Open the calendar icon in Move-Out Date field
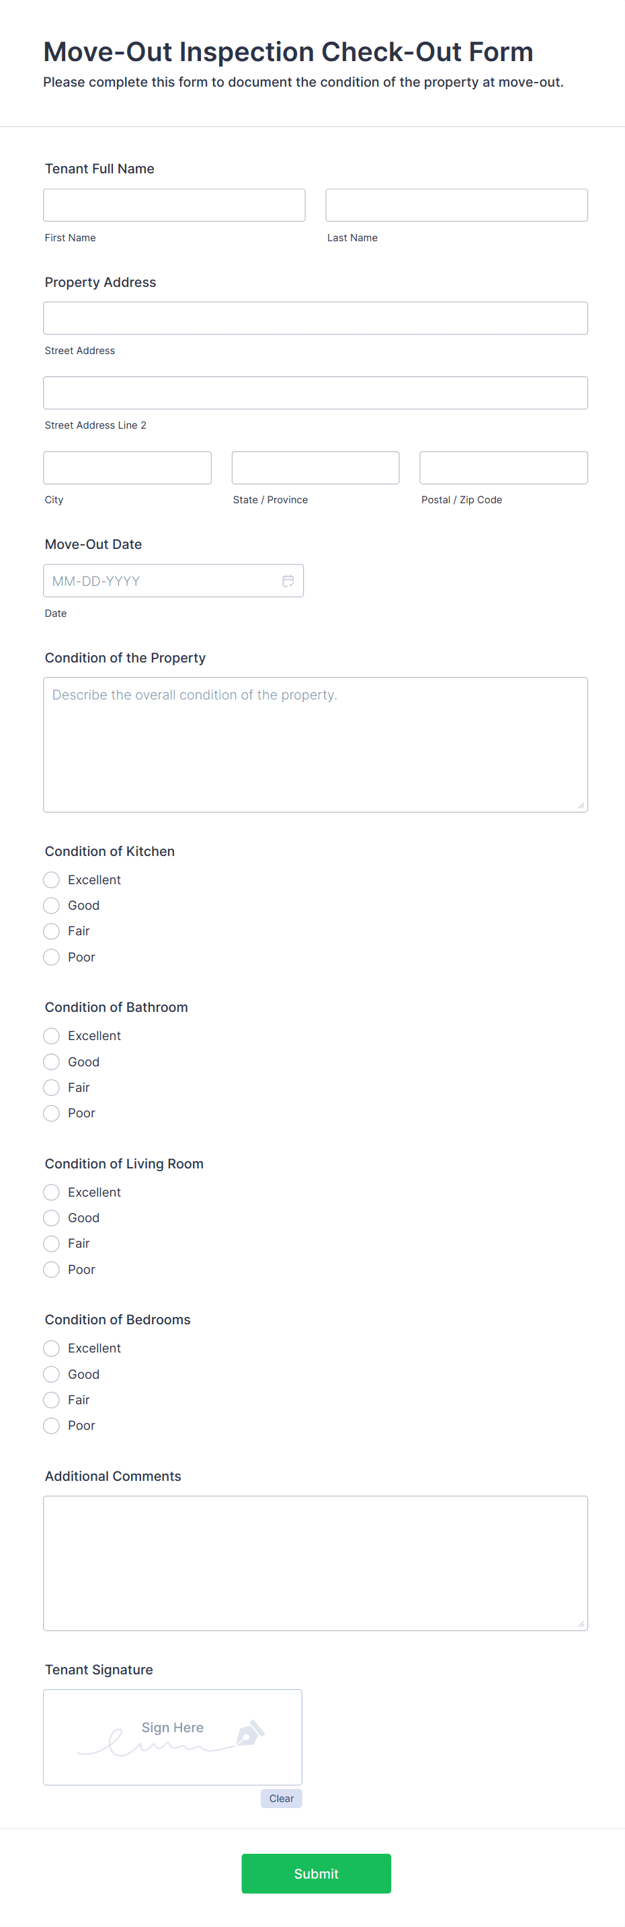Screen dimensions: 625x1927 (288, 580)
